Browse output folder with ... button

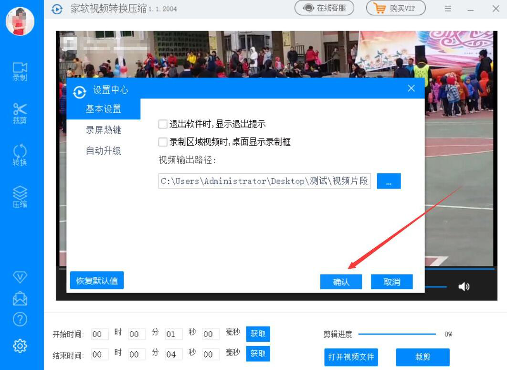coord(389,181)
